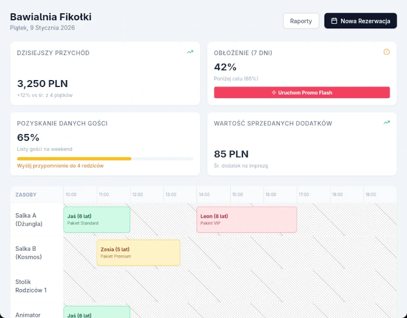Click the 19:00 time column header
The width and height of the screenshot is (407, 318).
click(x=370, y=194)
